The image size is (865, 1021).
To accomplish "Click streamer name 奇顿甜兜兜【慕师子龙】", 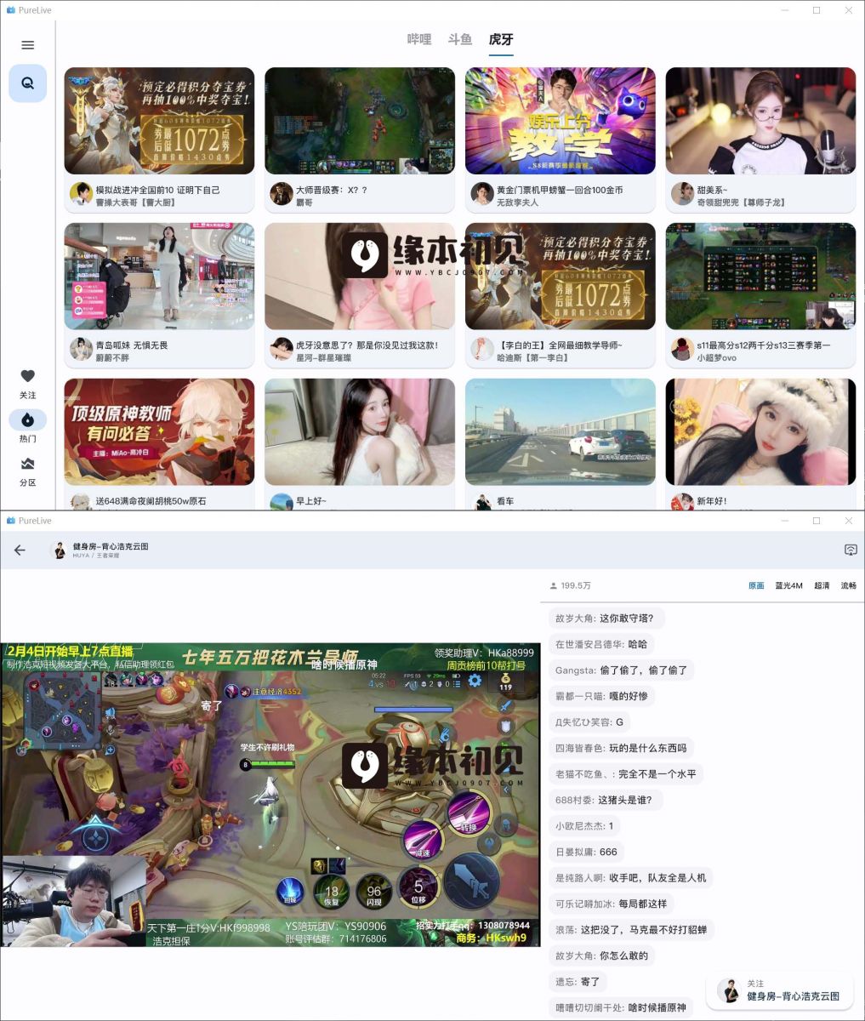I will pos(741,202).
